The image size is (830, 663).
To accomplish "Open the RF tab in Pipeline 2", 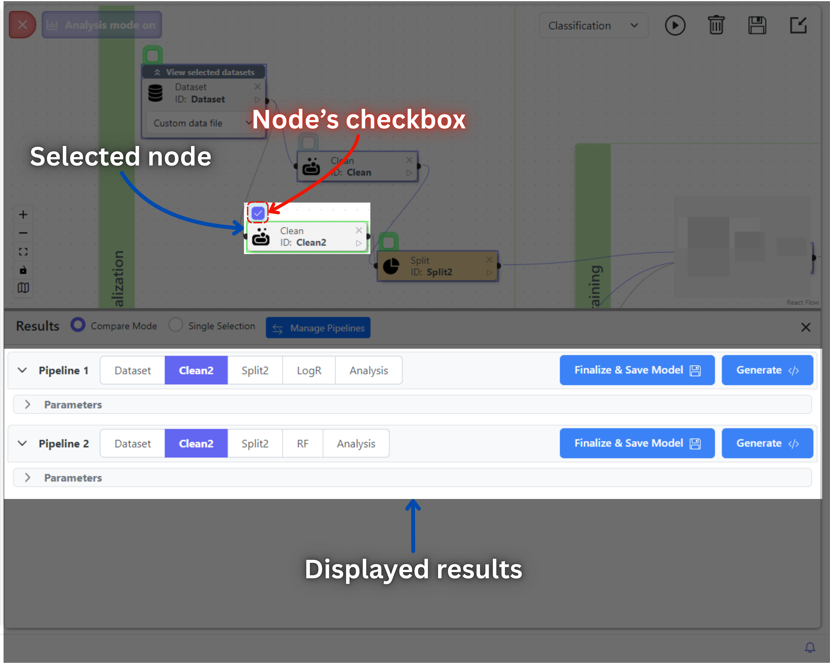I will click(x=303, y=444).
